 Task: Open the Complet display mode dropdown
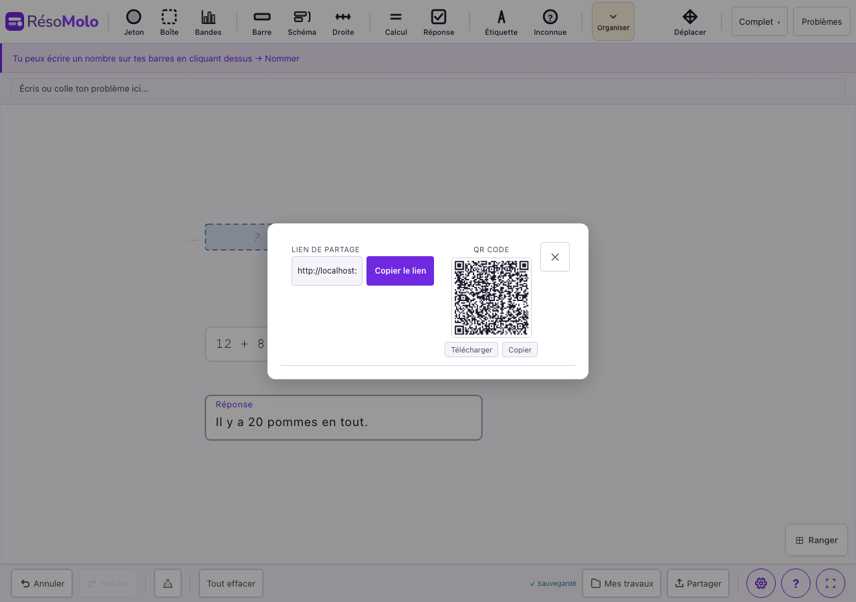tap(759, 21)
